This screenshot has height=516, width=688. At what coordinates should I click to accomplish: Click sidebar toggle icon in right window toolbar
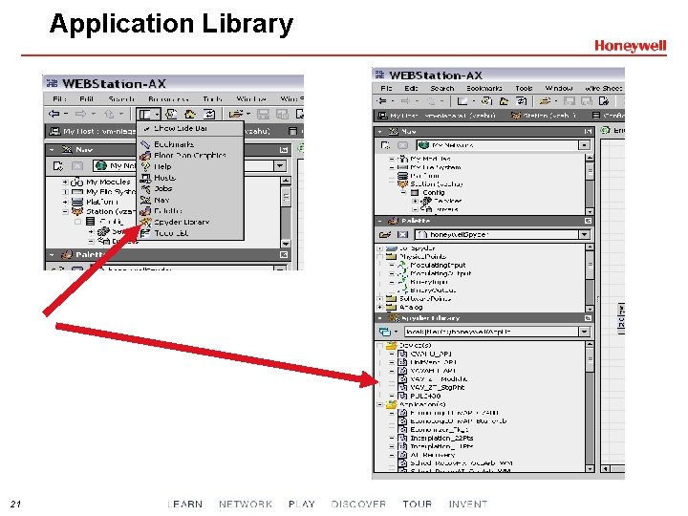pos(462,101)
